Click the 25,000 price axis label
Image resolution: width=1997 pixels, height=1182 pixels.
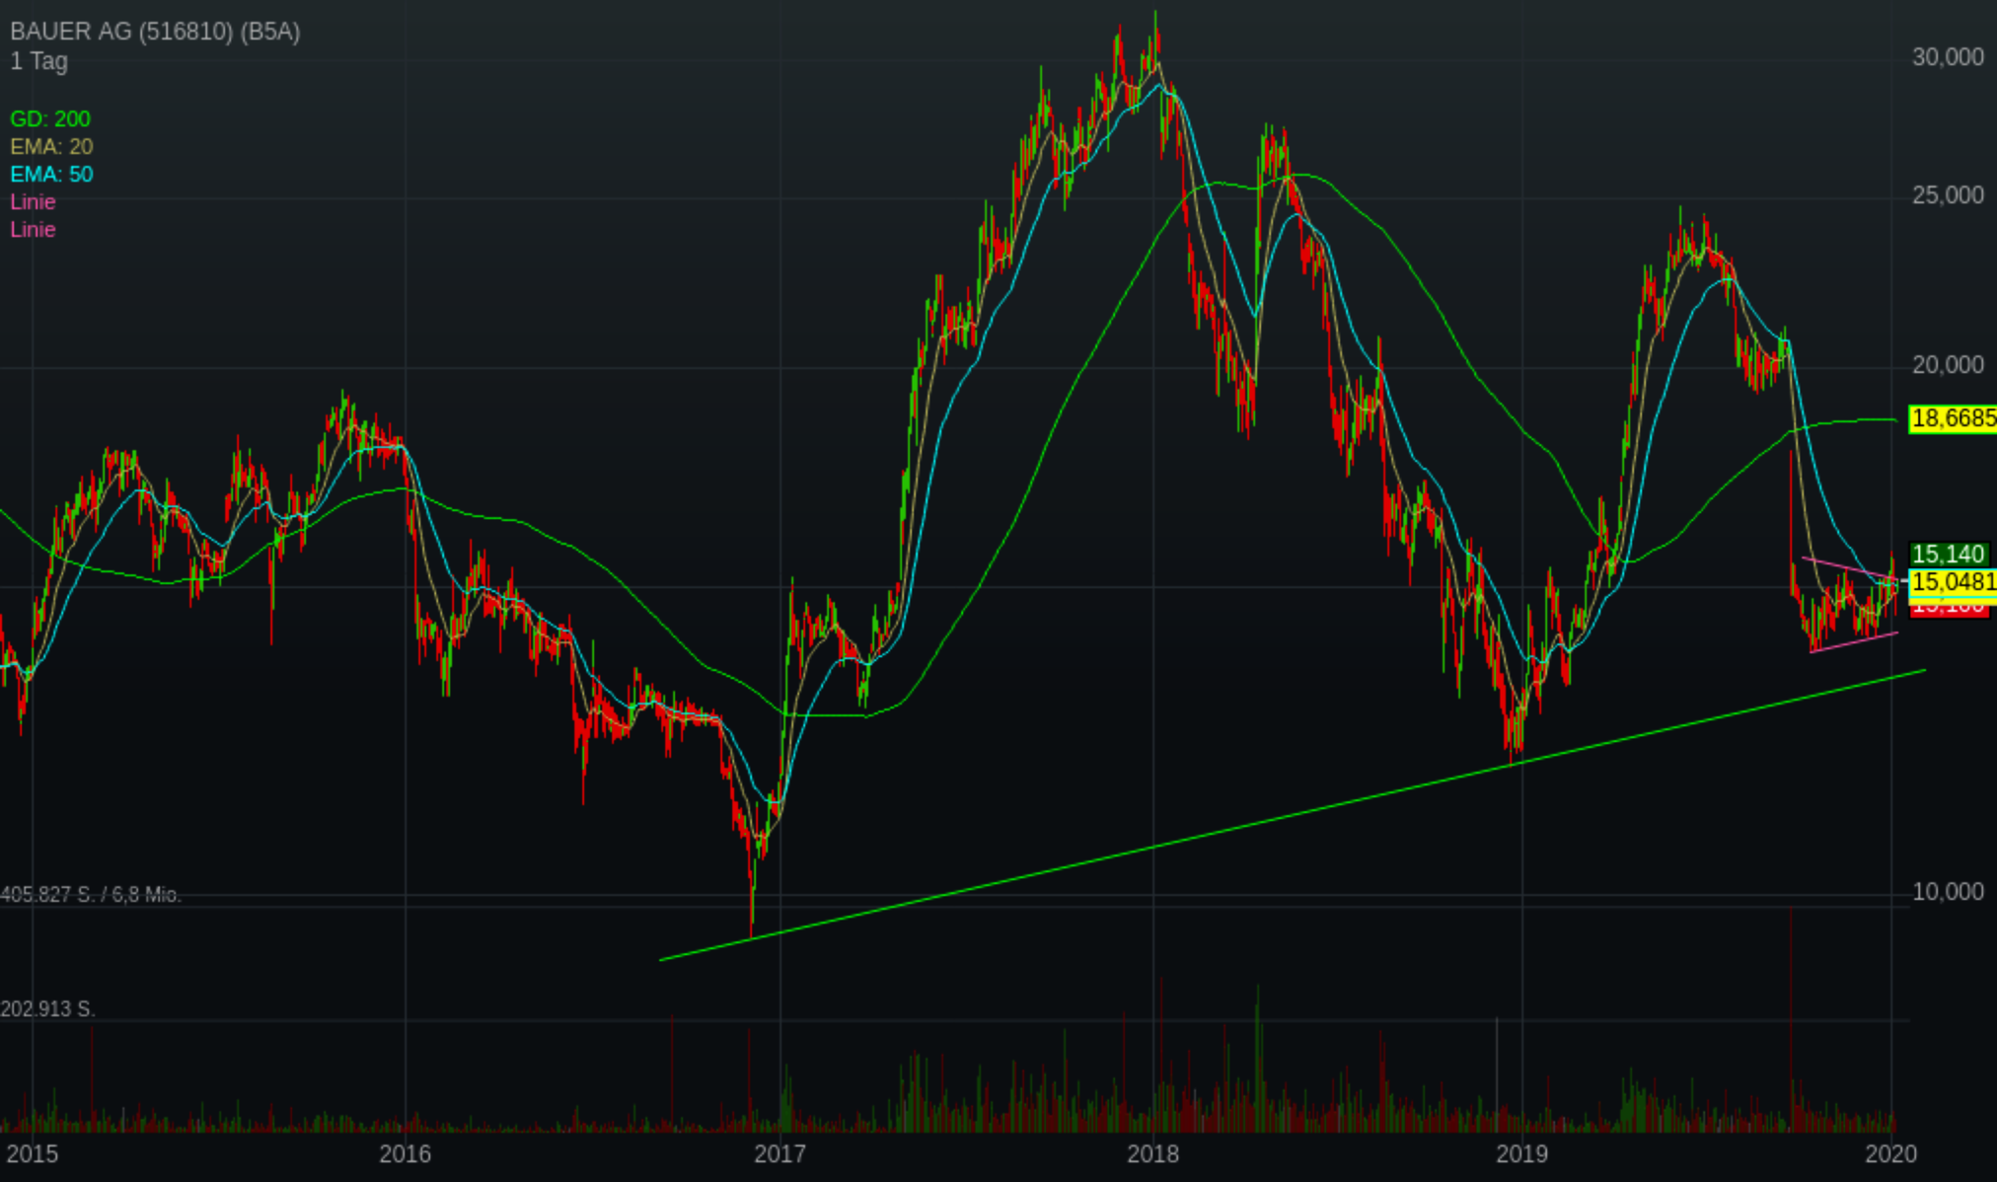tap(1947, 195)
